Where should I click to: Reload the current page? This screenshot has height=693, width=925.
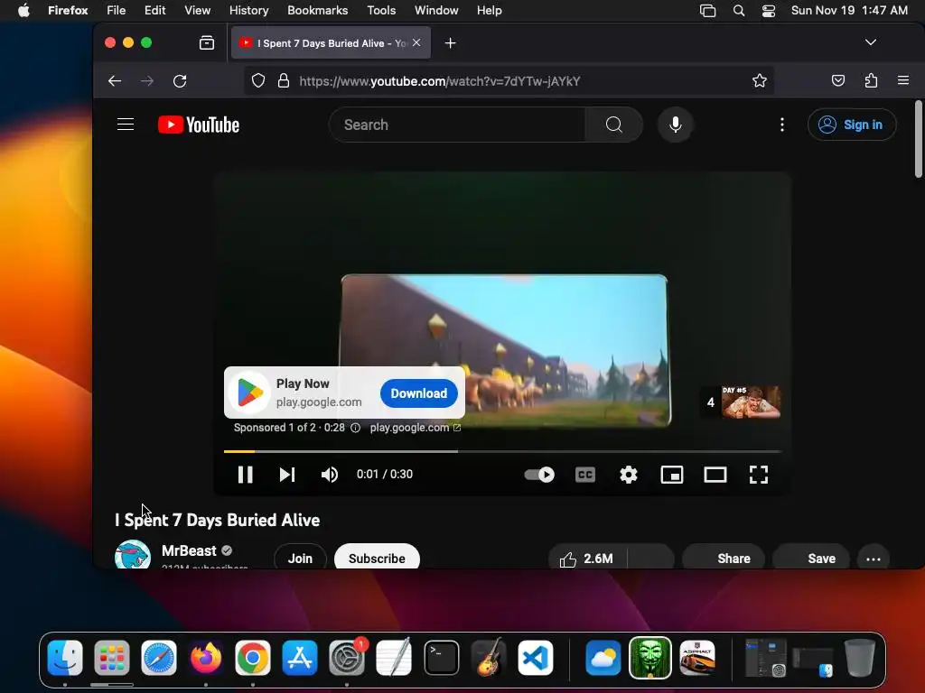click(180, 80)
